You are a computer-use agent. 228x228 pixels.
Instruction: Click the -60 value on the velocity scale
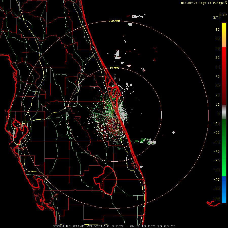217,170
